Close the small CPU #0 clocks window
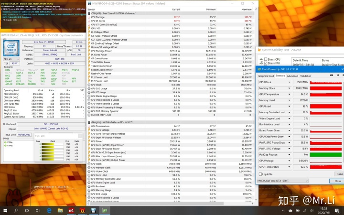 tap(80, 136)
